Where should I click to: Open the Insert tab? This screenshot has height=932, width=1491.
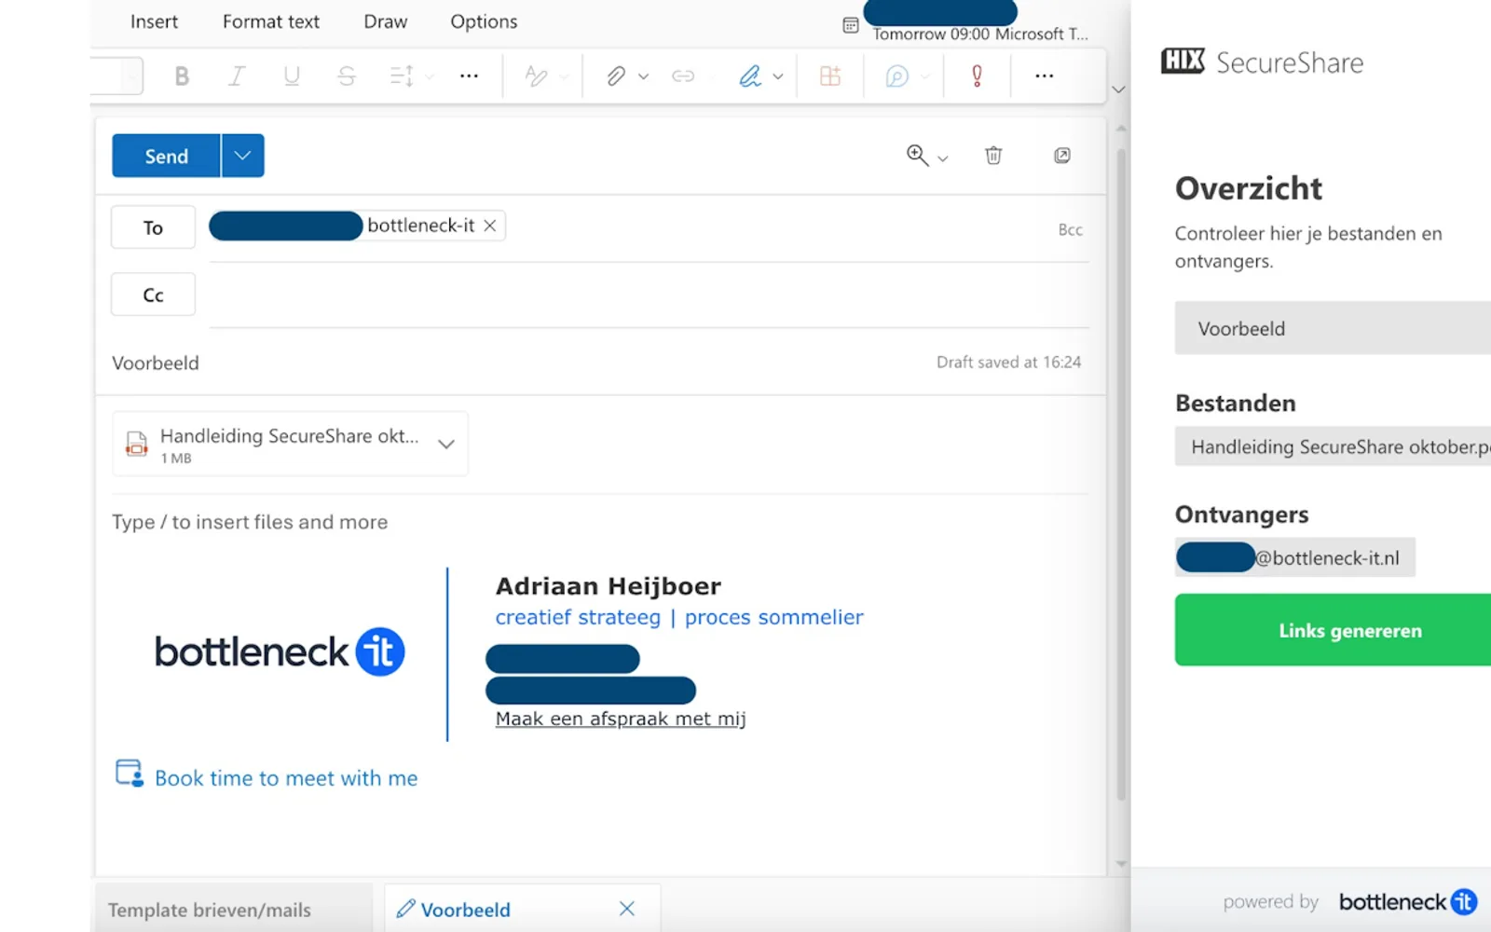coord(154,21)
